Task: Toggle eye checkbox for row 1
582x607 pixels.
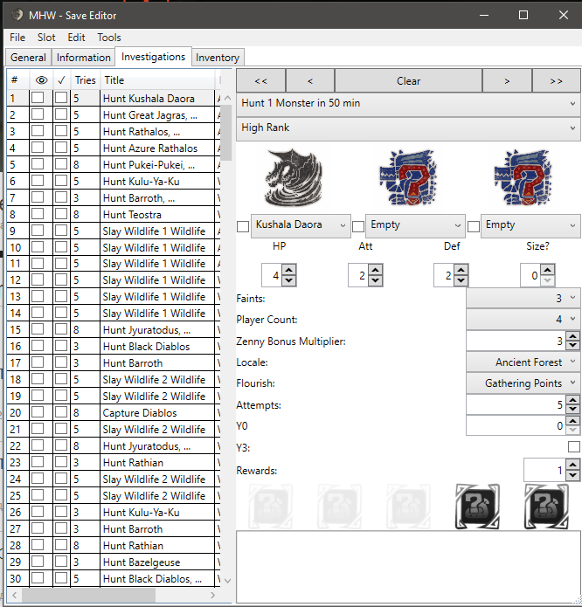Action: (x=38, y=98)
